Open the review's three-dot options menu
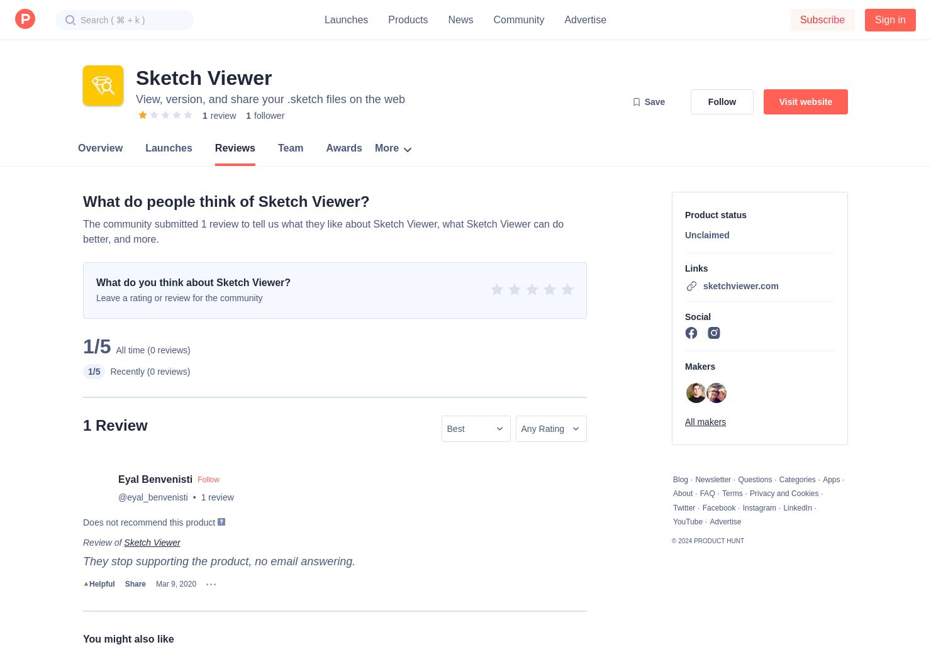This screenshot has width=931, height=652. 211,584
